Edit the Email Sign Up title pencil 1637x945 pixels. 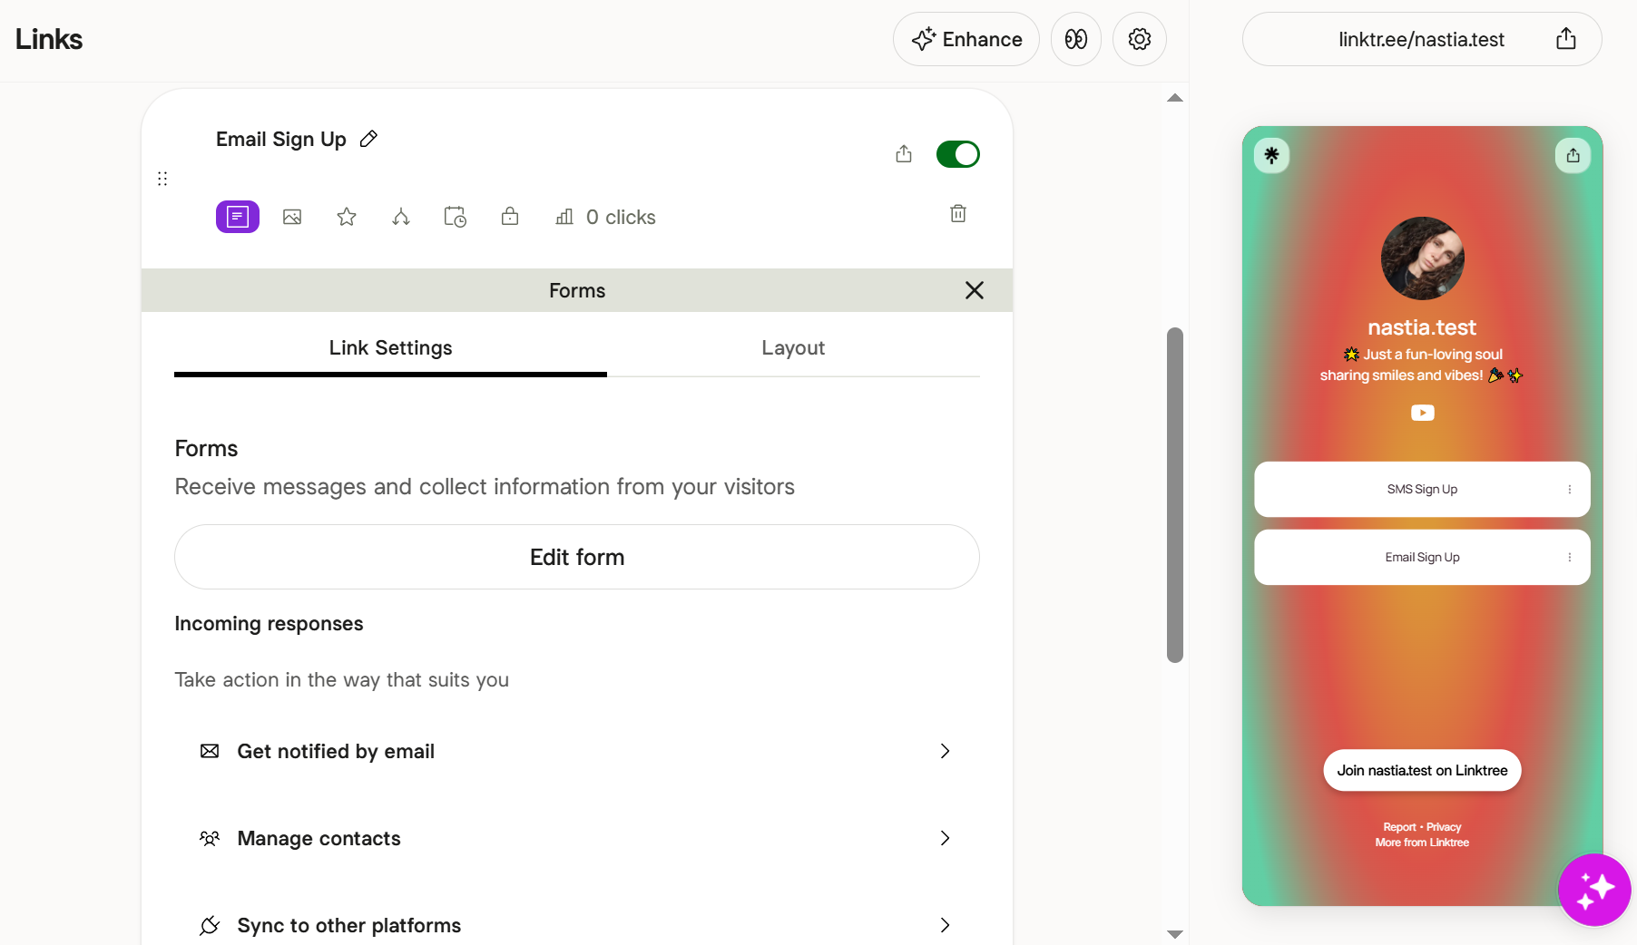pyautogui.click(x=368, y=139)
